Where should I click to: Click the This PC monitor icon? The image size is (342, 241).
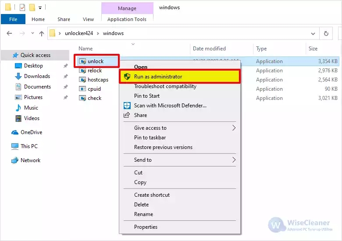click(x=15, y=146)
